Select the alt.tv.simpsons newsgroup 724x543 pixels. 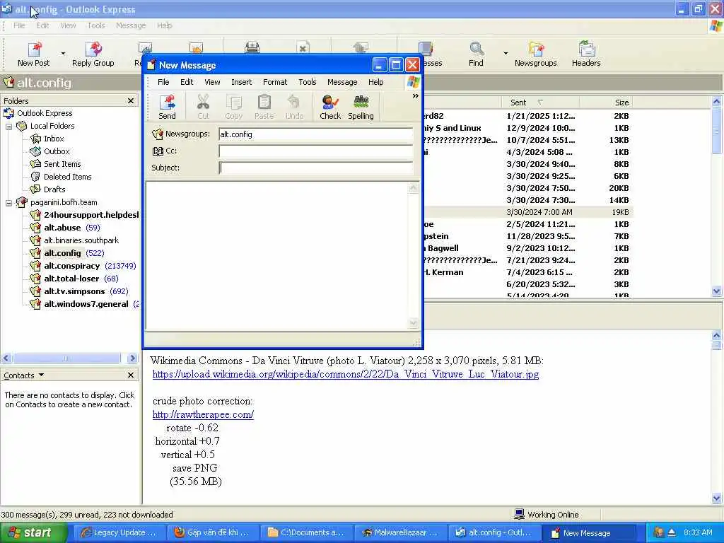pyautogui.click(x=74, y=291)
